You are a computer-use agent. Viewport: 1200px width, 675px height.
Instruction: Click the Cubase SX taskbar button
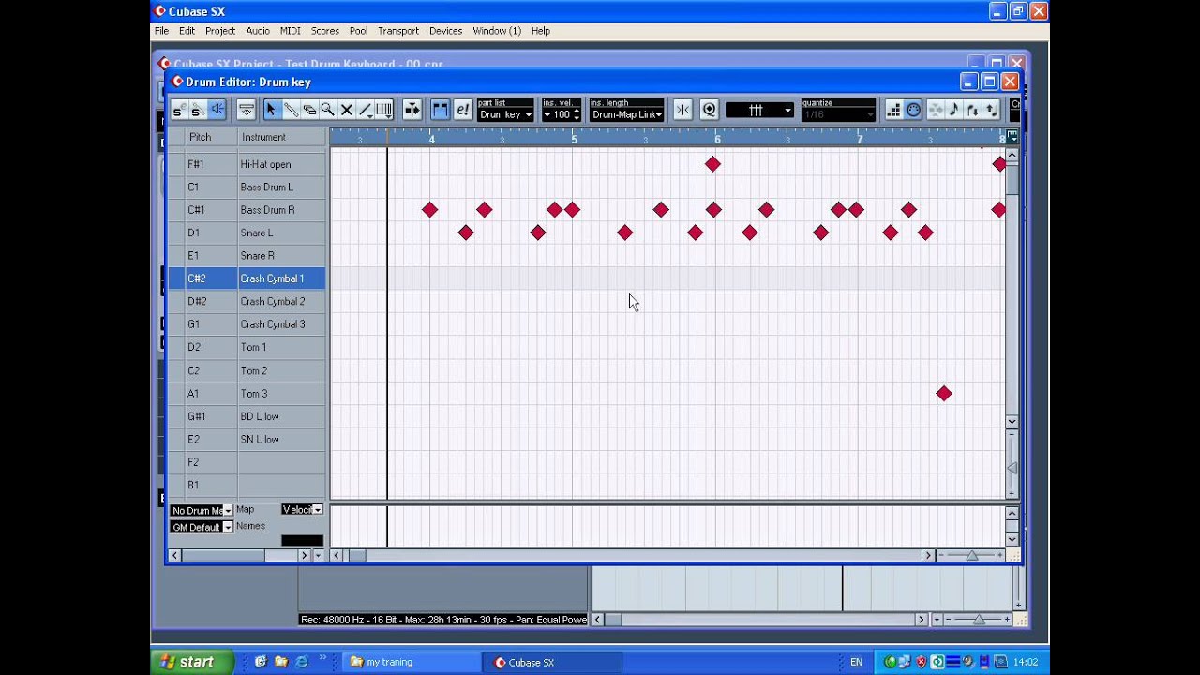551,662
